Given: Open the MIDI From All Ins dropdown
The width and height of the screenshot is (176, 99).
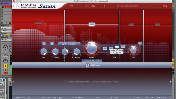Looking at the screenshot, I should point(6,28).
